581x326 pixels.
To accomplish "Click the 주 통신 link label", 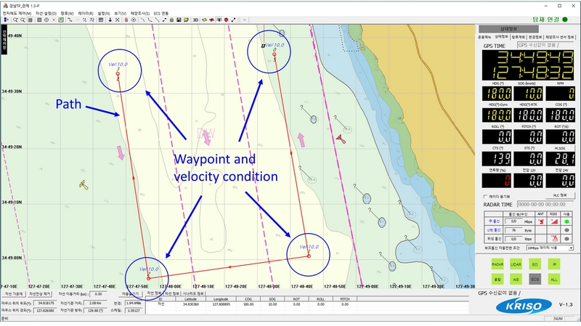I will coord(494,221).
